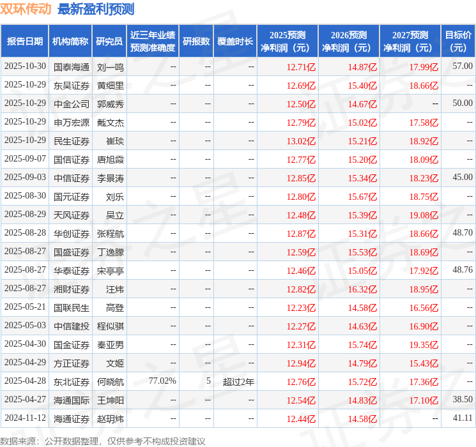Click target price 38.50
Viewport: 476px width, 447px height.
click(463, 399)
